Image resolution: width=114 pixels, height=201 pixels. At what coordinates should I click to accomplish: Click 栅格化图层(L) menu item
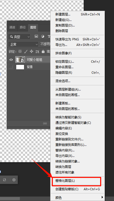pos(78,181)
